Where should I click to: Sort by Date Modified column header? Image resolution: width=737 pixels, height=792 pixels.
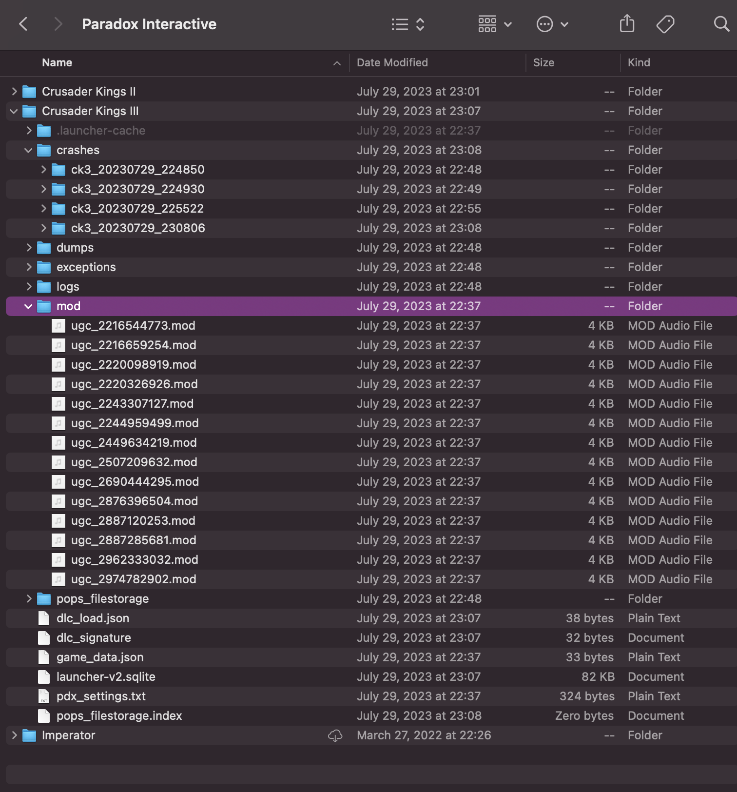coord(392,62)
